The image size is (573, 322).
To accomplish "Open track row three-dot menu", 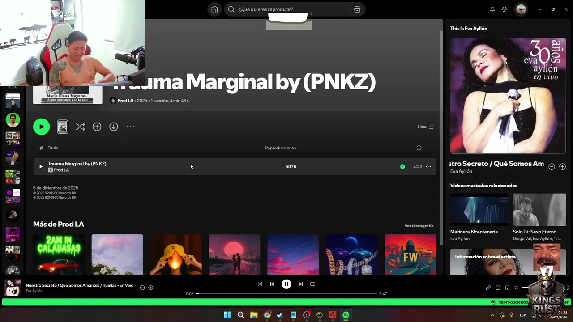I will (428, 167).
